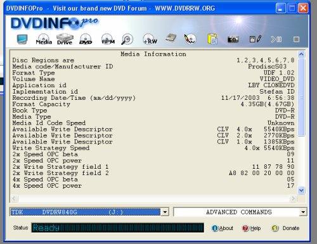Click the DVDINFOpro logo
317x244 pixels.
(x=55, y=23)
